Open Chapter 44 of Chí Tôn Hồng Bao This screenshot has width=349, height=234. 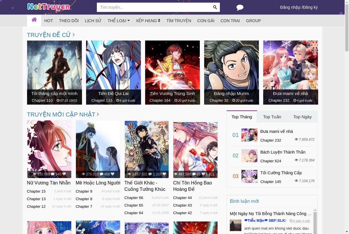[x=183, y=198]
